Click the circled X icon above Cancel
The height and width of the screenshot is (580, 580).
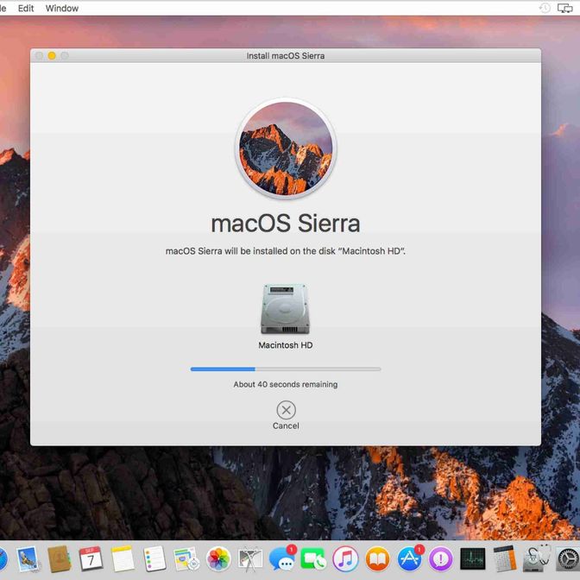[x=286, y=410]
